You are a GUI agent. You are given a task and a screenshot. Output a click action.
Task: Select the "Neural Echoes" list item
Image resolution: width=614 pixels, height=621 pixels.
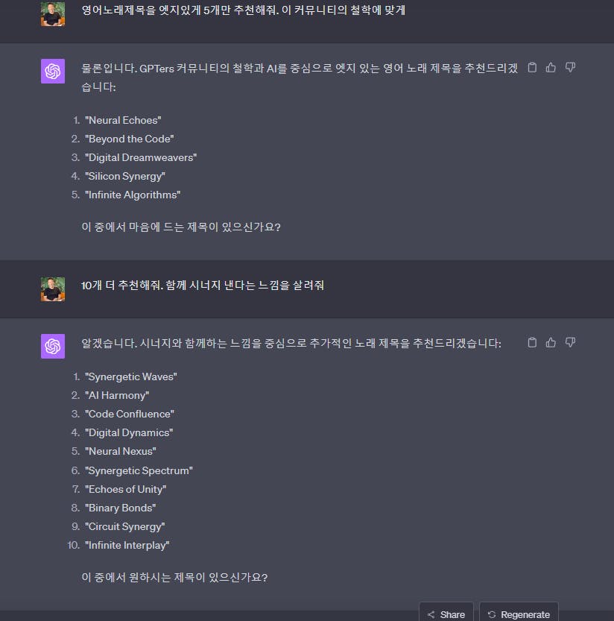[x=123, y=120]
